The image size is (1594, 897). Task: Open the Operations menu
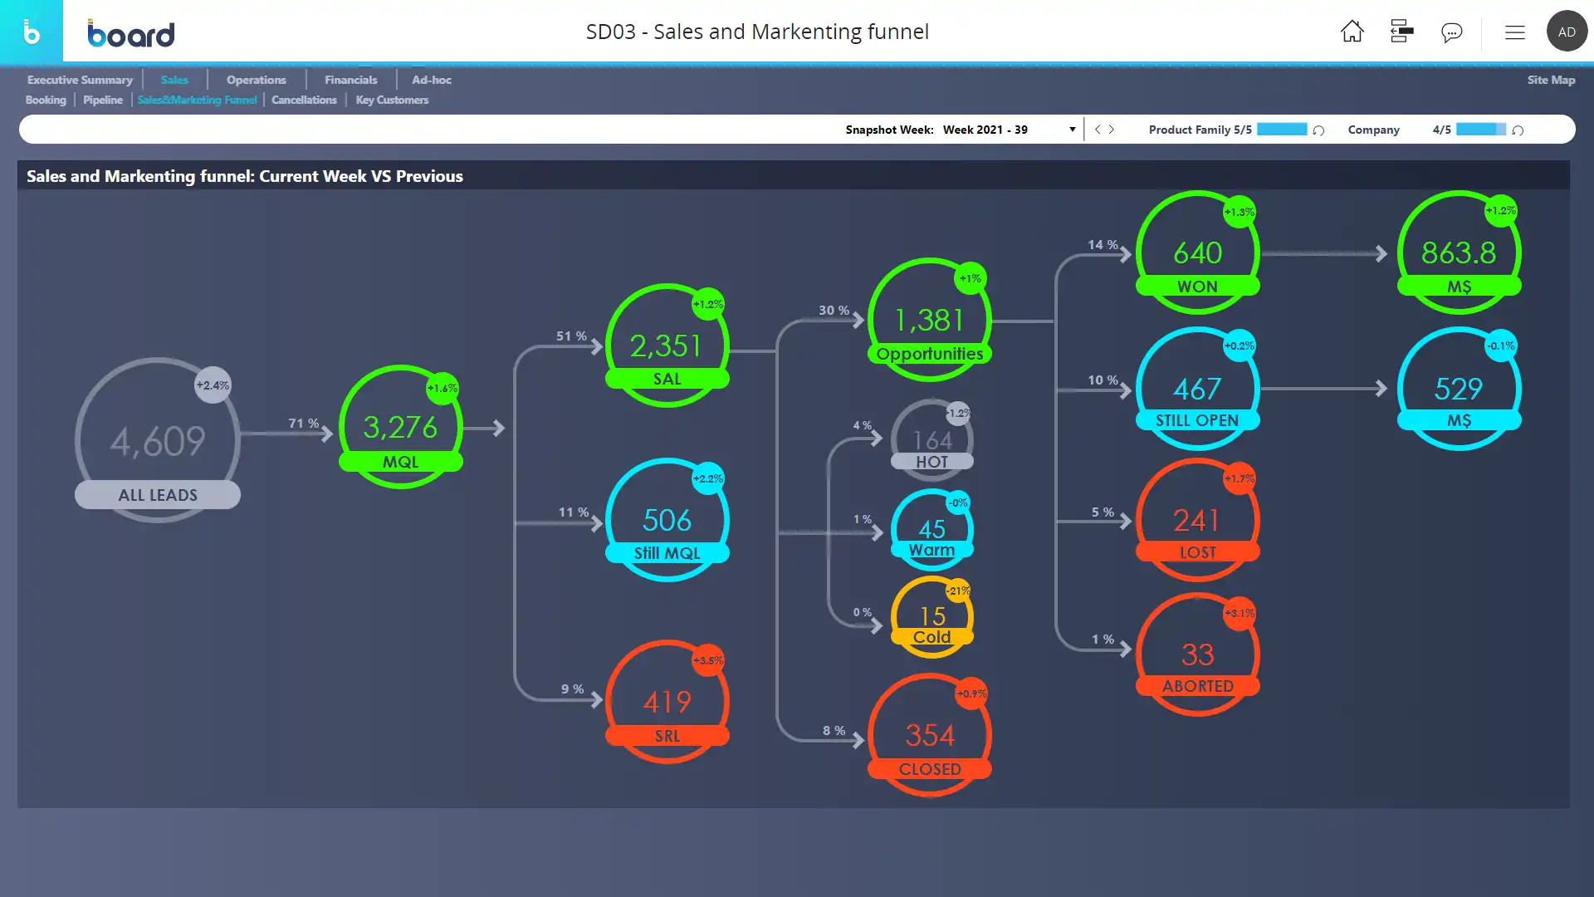(256, 80)
